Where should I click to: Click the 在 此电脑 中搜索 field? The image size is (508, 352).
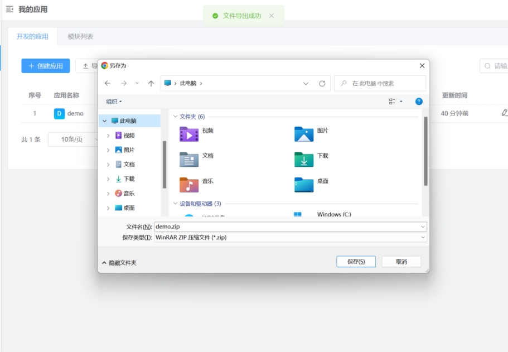[380, 83]
